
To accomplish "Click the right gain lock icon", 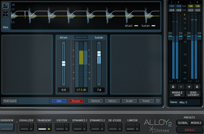I will [x=197, y=87].
